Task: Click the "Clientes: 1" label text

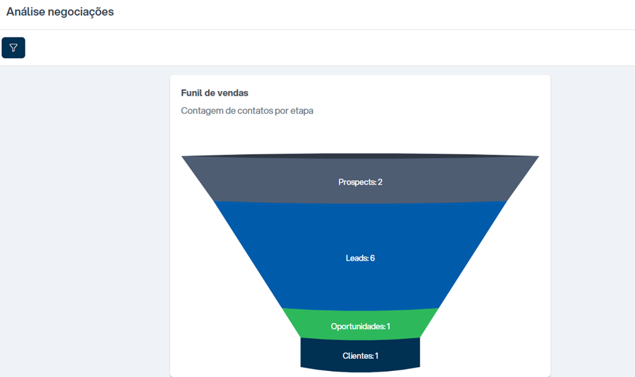Action: click(360, 356)
